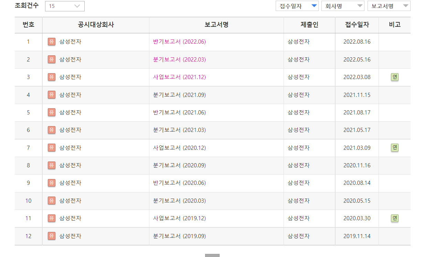The image size is (424, 257).
Task: Open 사업보고서 (2020.12) report
Action: click(179, 148)
